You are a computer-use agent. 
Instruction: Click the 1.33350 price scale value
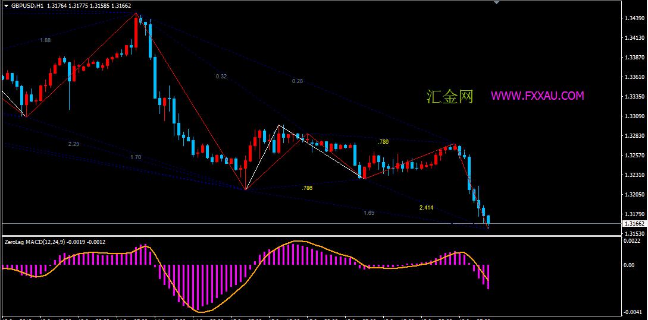634,97
